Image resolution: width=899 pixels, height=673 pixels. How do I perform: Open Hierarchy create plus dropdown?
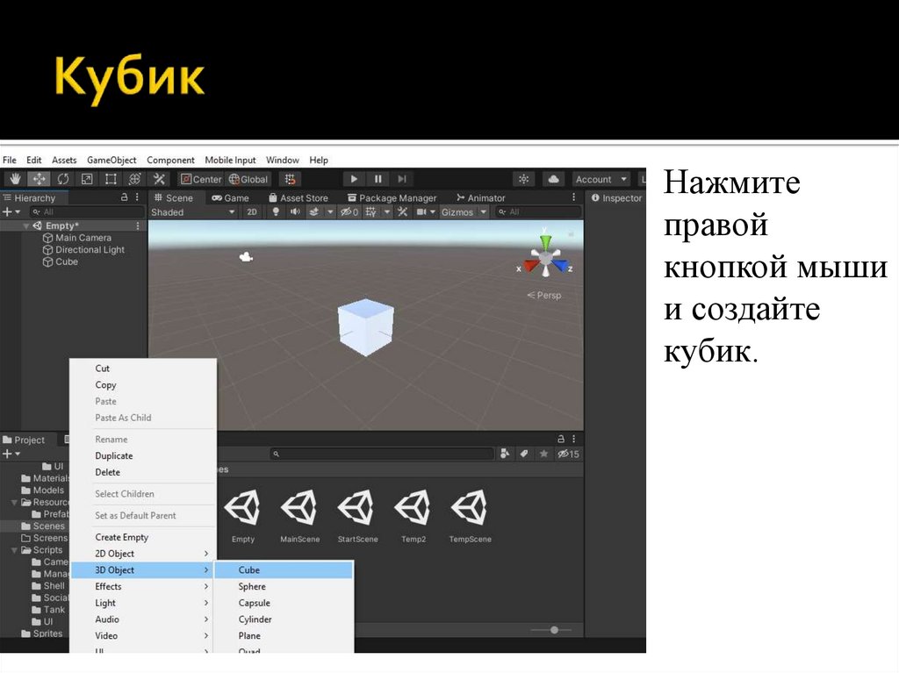(x=11, y=212)
